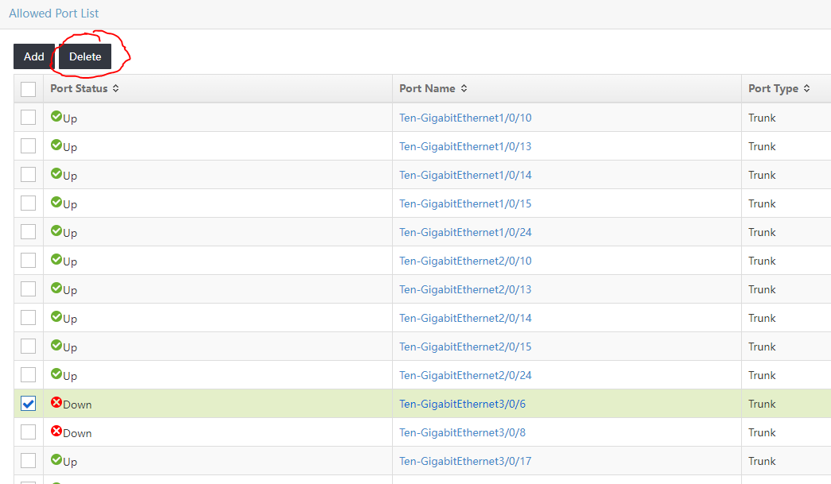
Task: Select checkbox for Ten-GigabitEthernet2/0/15 row
Action: 29,347
